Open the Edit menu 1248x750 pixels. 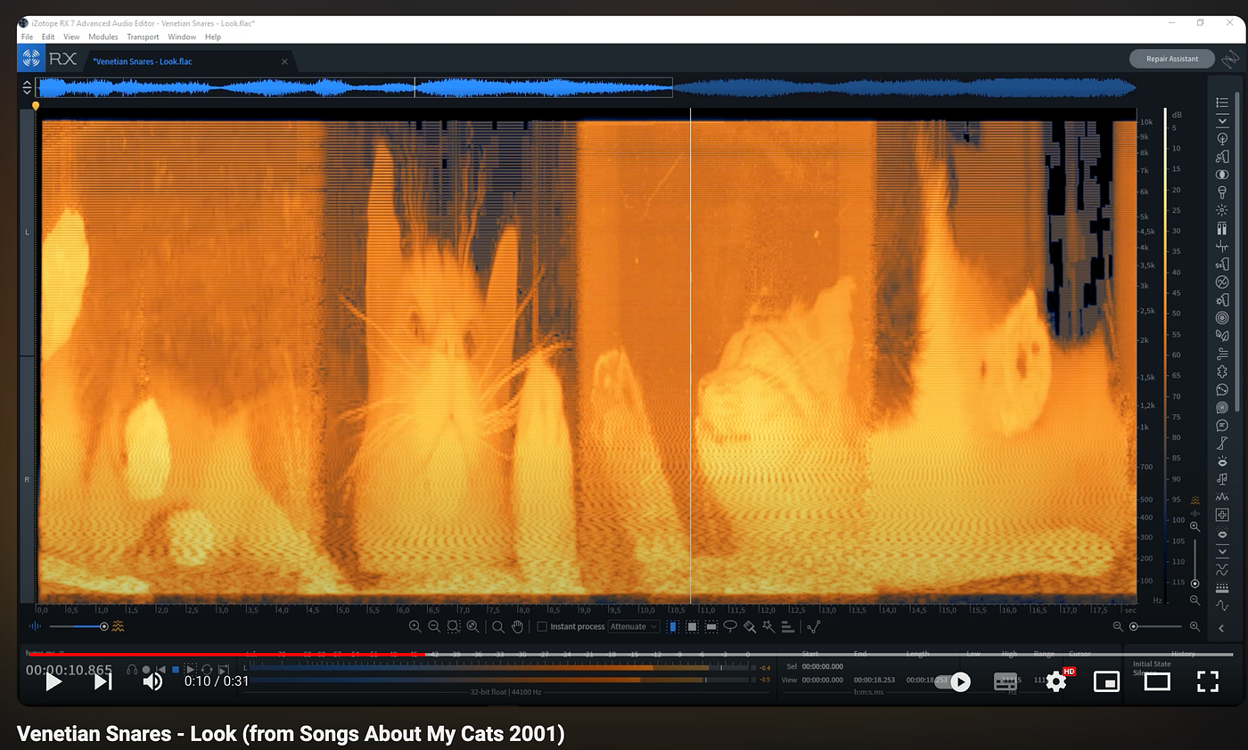(48, 37)
